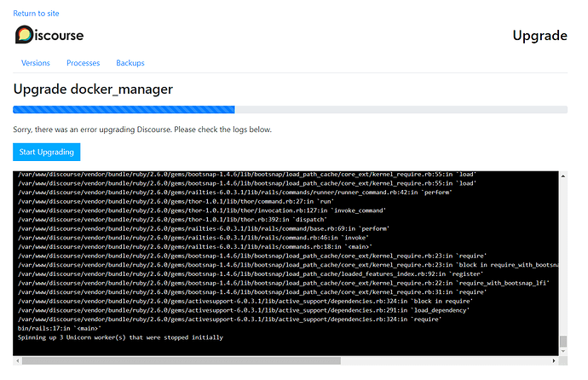The height and width of the screenshot is (380, 588).
Task: Click the thor/command.rb:27 'run' log line
Action: click(176, 201)
